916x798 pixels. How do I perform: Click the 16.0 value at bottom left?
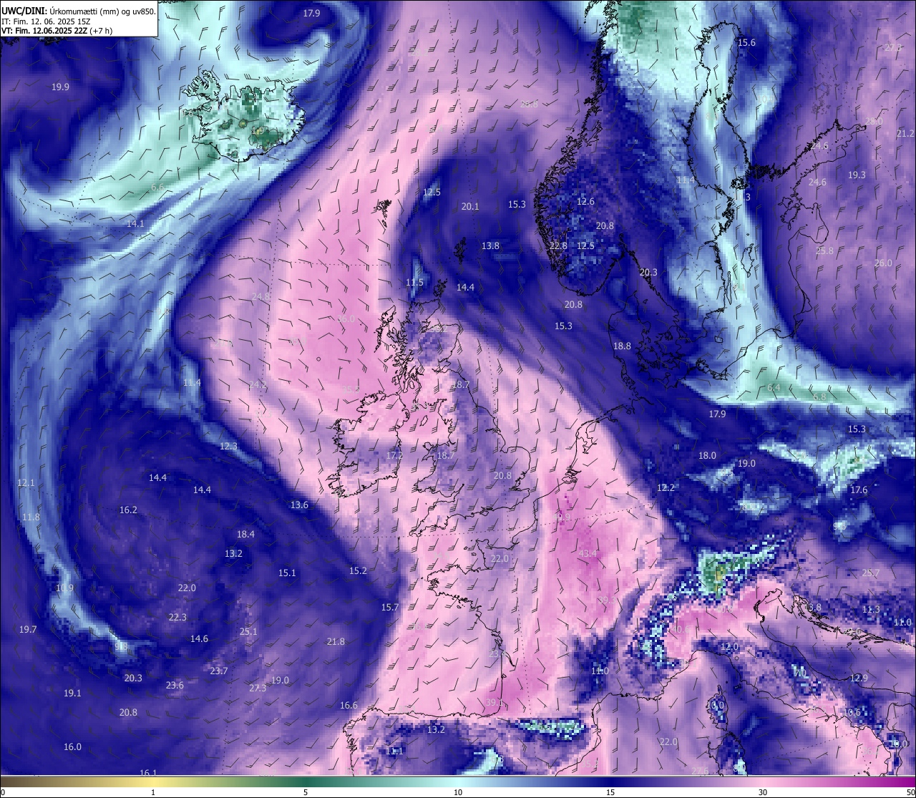pos(72,747)
